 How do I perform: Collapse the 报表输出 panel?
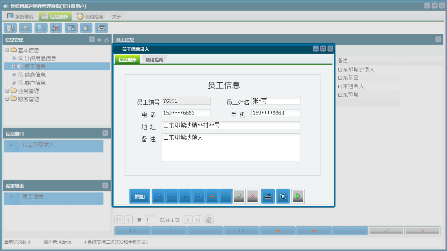coord(105,185)
